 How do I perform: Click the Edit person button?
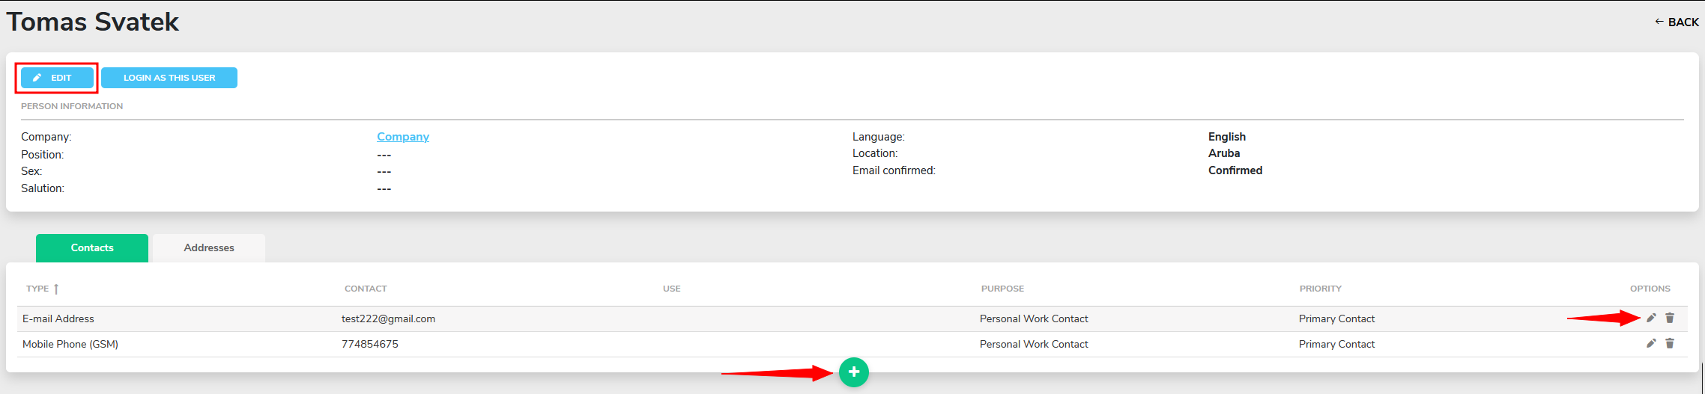(x=57, y=78)
